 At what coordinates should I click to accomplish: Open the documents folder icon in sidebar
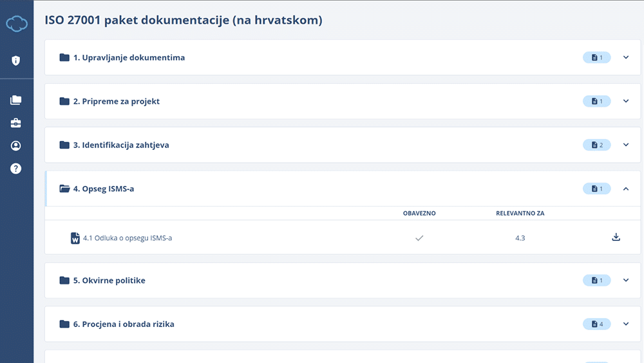(16, 100)
